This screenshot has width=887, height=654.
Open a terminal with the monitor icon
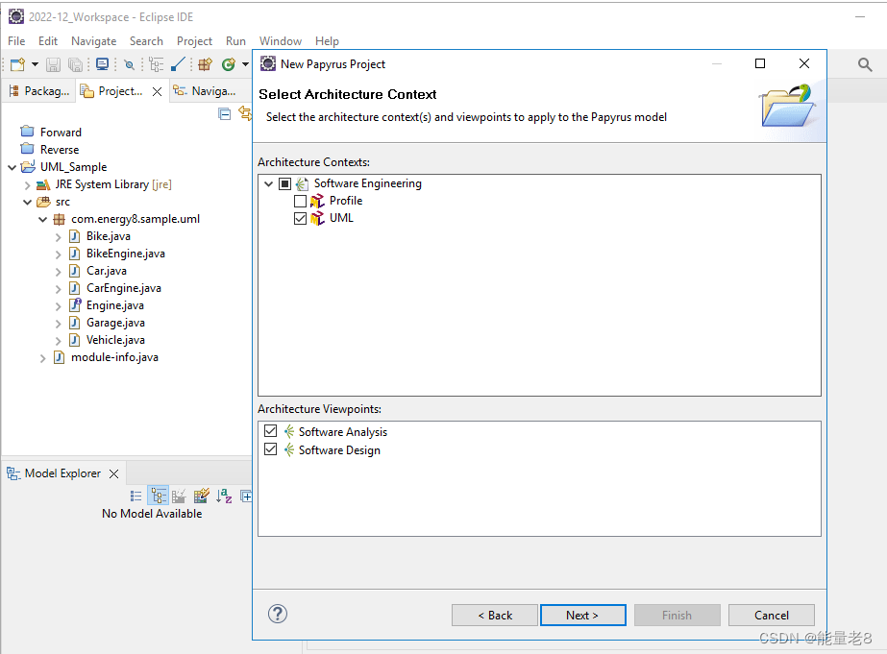pos(103,64)
